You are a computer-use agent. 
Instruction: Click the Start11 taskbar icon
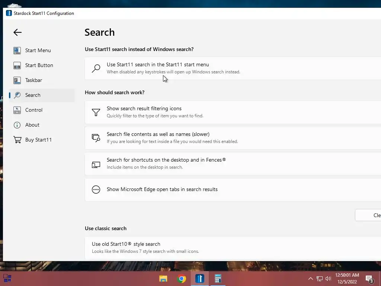pos(200,279)
